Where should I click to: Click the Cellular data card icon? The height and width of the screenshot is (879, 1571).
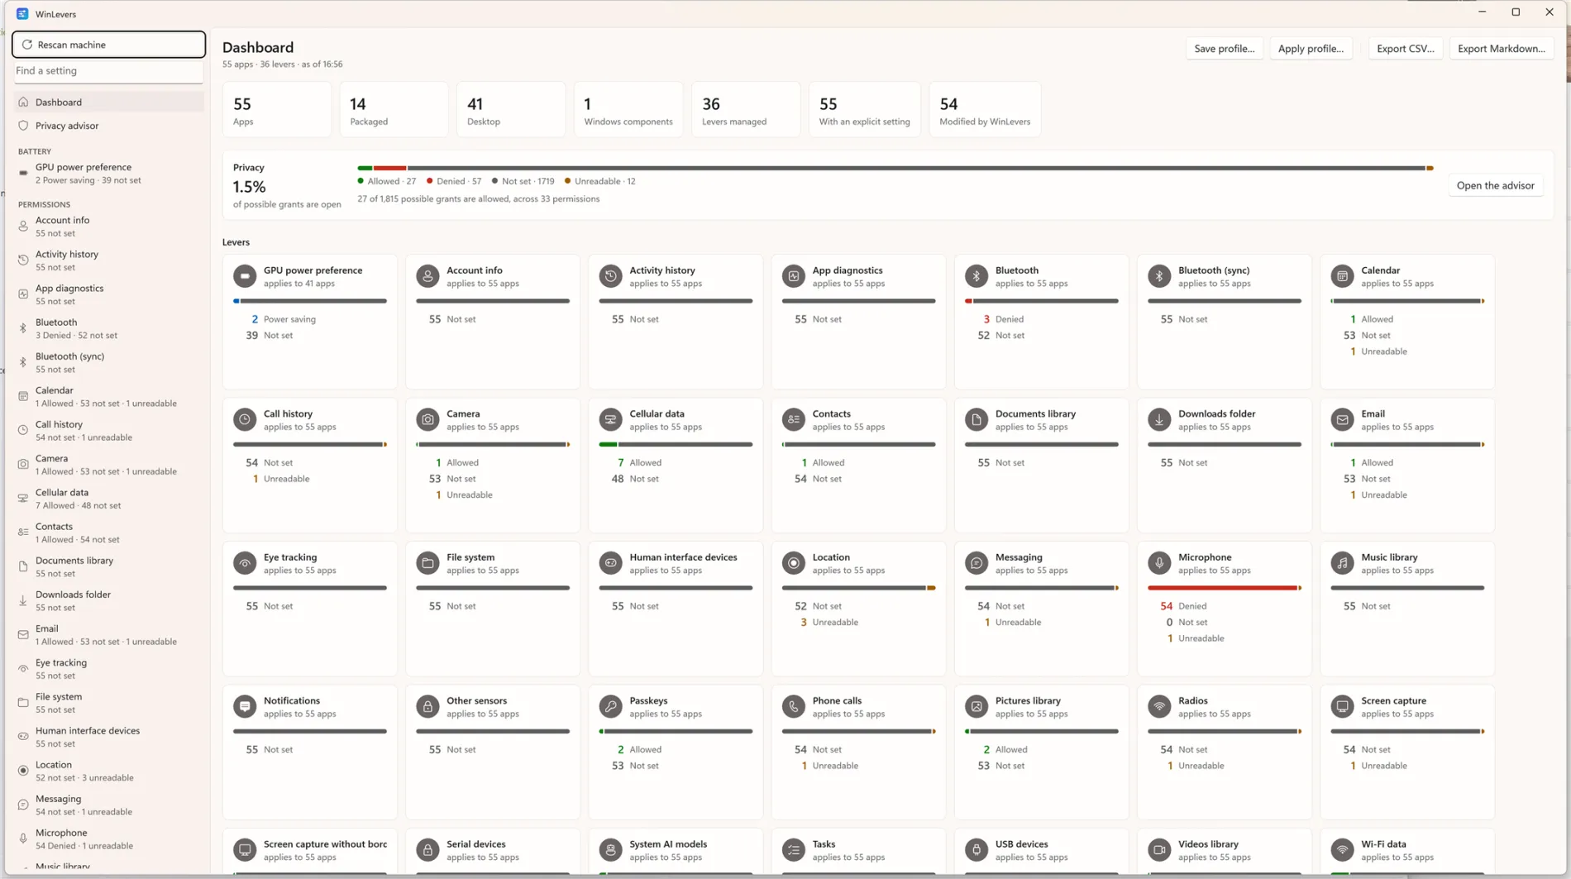[x=610, y=420]
